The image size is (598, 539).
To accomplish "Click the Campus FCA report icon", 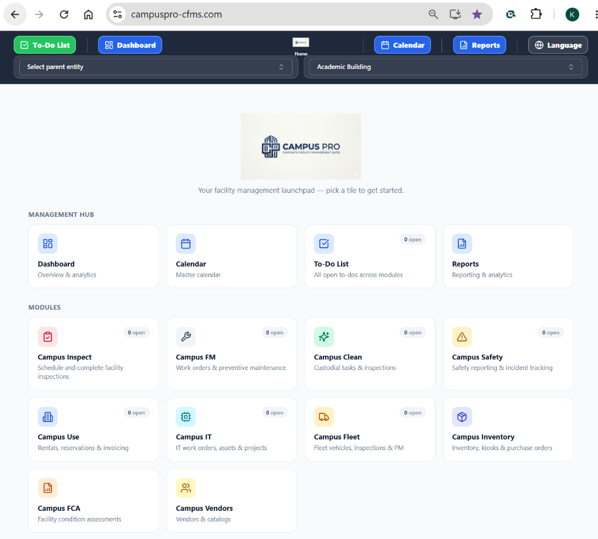I will [x=48, y=488].
